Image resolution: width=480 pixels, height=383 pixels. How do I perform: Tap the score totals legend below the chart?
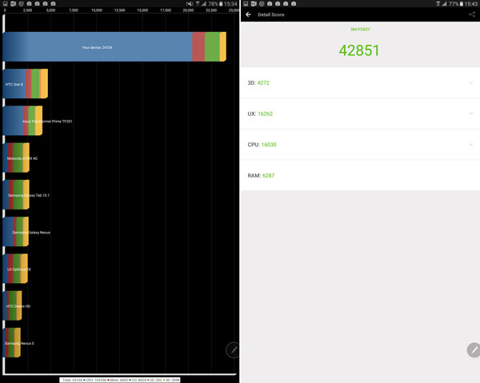click(120, 379)
